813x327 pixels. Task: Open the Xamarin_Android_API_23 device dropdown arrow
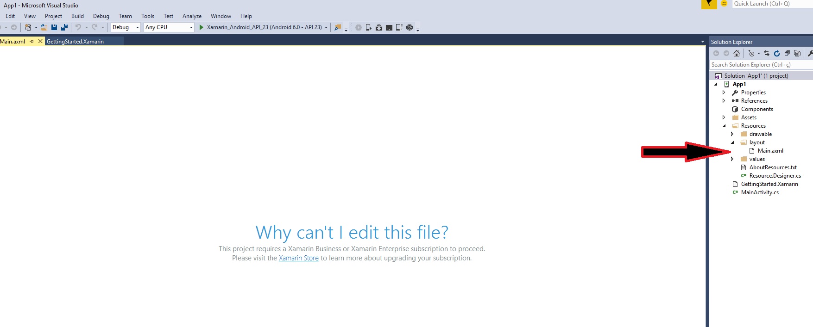pos(326,27)
